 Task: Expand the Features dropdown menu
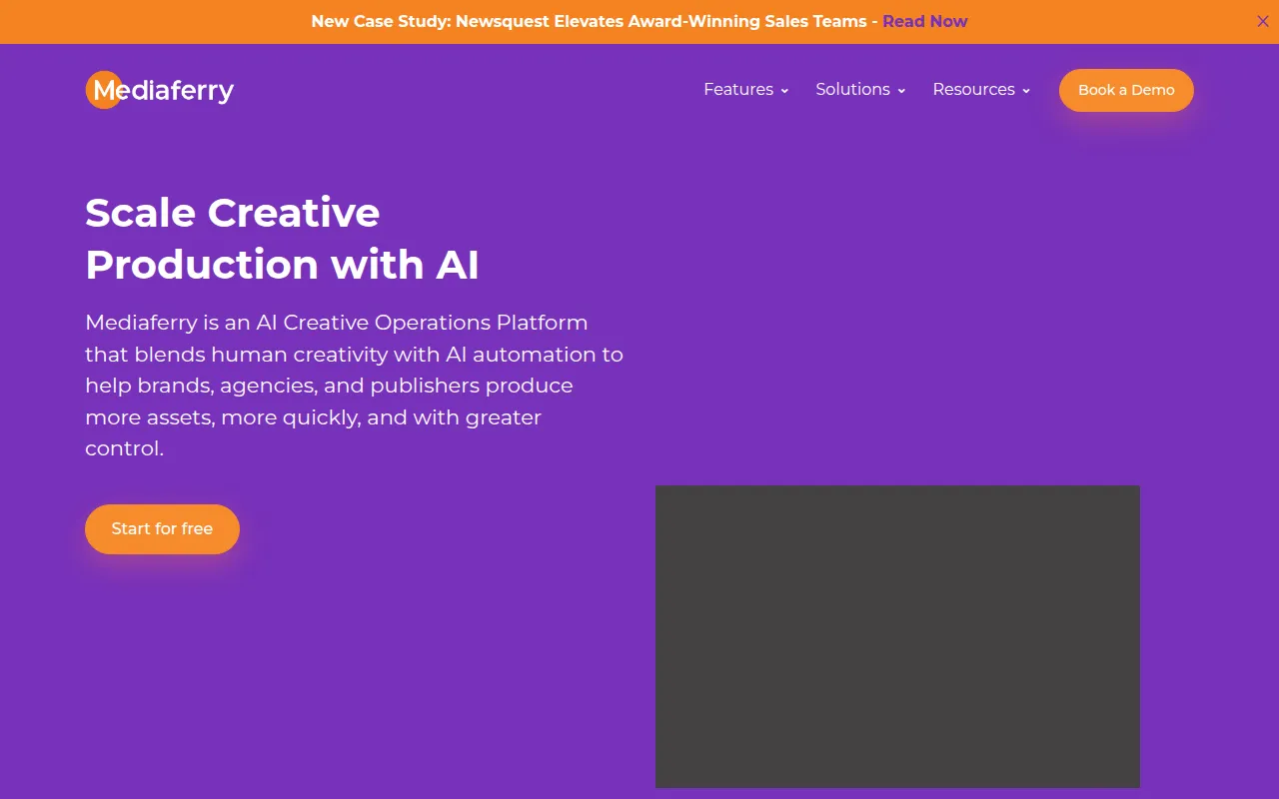tap(746, 90)
